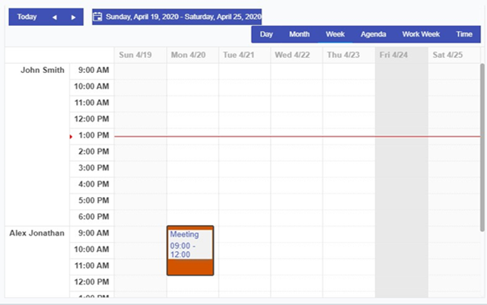
Task: Go to the previous week arrow
Action: pos(55,17)
